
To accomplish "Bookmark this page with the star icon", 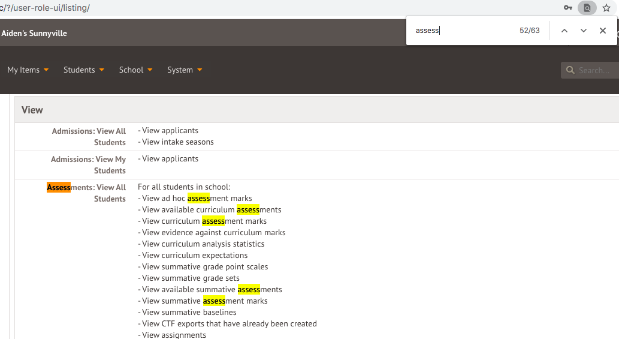I will (606, 8).
